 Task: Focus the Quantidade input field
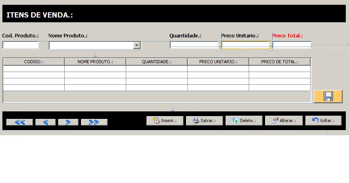click(x=194, y=45)
